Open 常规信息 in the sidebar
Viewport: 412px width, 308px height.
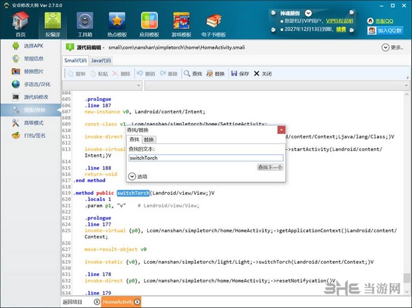(x=30, y=59)
